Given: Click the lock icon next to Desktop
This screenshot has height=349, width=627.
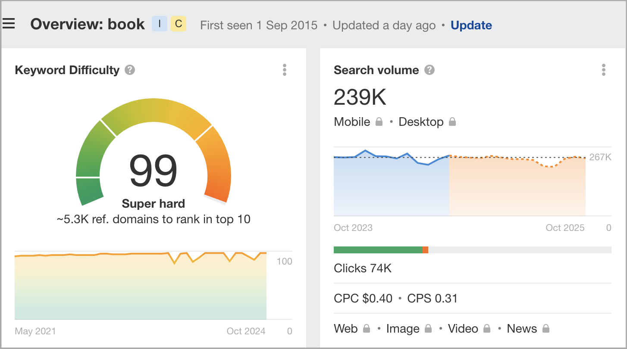Looking at the screenshot, I should click(452, 122).
